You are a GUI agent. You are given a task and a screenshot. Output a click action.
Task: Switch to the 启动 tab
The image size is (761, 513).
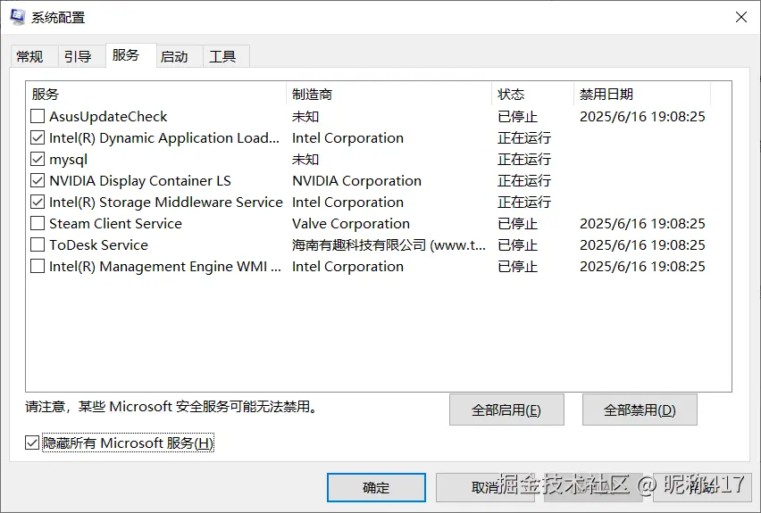coord(174,56)
